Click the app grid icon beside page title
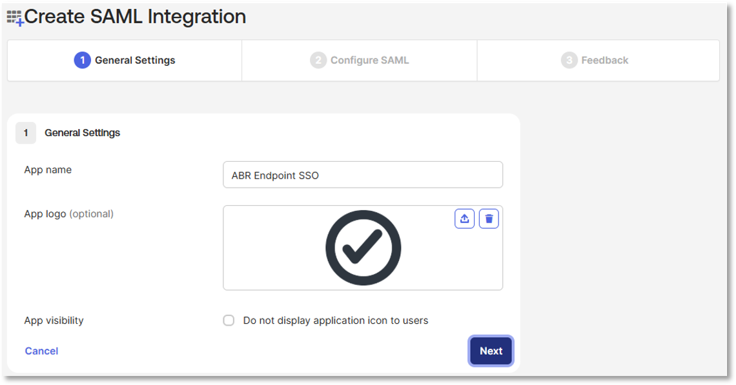This screenshot has height=385, width=736. pyautogui.click(x=14, y=18)
